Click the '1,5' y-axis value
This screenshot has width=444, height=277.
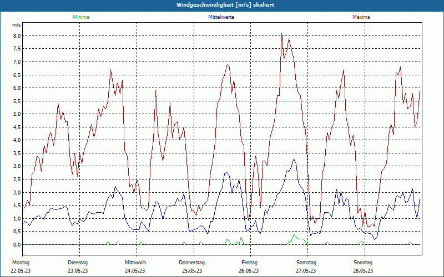point(17,205)
